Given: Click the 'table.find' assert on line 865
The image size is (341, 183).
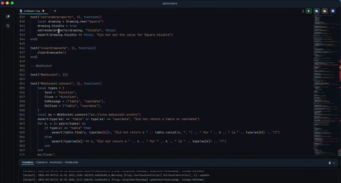Looking at the screenshot, I should [165, 132].
